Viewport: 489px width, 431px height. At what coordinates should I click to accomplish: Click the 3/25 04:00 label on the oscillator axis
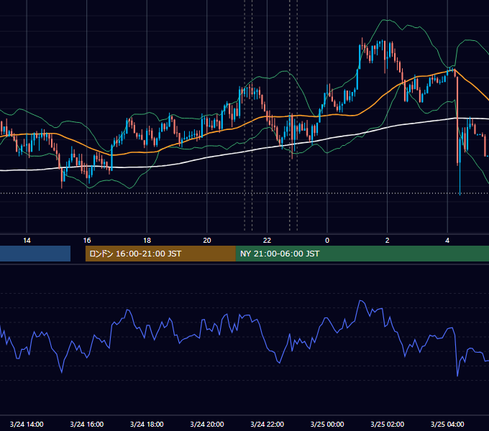(447, 424)
